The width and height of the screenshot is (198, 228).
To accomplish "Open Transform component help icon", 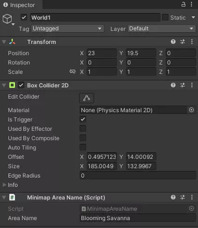I will coord(173,42).
